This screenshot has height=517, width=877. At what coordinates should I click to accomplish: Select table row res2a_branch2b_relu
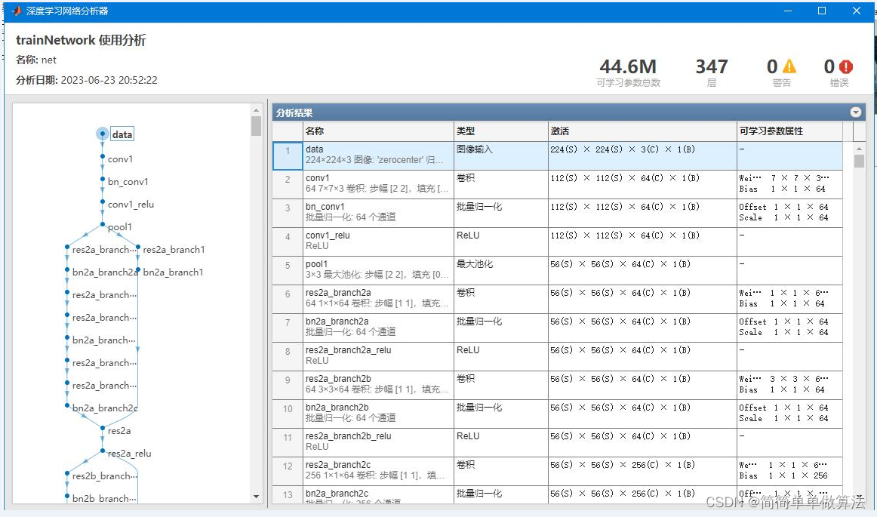[x=558, y=442]
